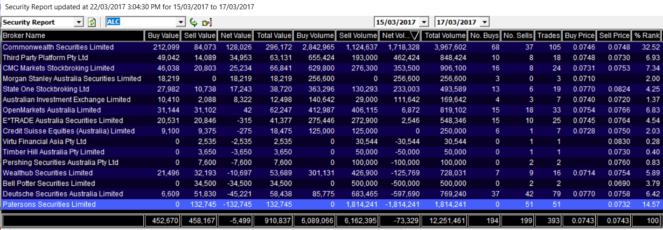This screenshot has width=663, height=230.
Task: Click the pointing hand icon in toolbar
Action: (x=207, y=22)
